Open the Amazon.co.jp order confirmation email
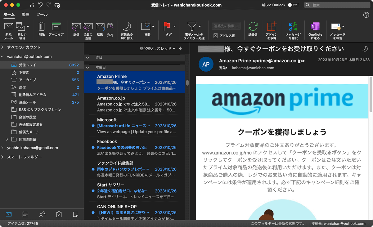 [135, 104]
